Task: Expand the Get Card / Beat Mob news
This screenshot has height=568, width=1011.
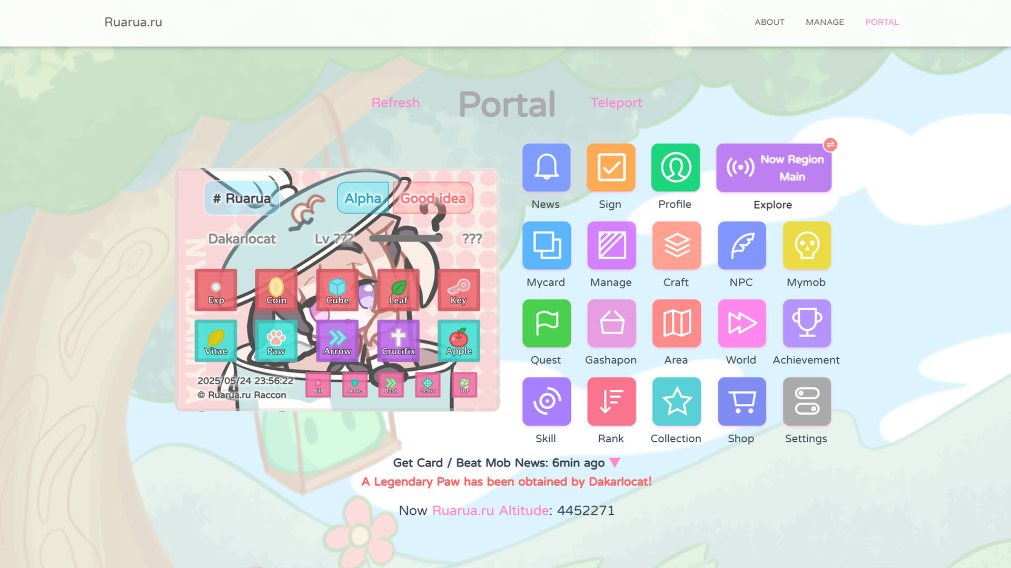Action: (614, 463)
